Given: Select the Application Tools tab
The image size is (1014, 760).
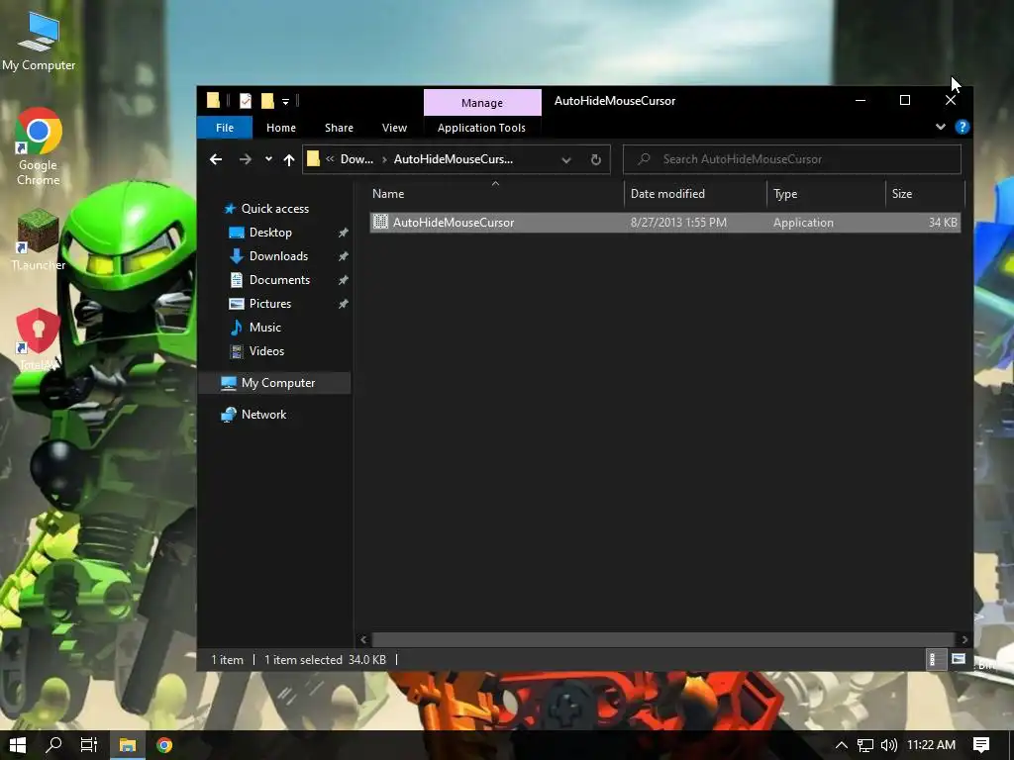Looking at the screenshot, I should (481, 128).
